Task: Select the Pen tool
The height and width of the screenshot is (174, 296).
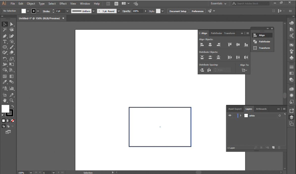Action: point(5,36)
